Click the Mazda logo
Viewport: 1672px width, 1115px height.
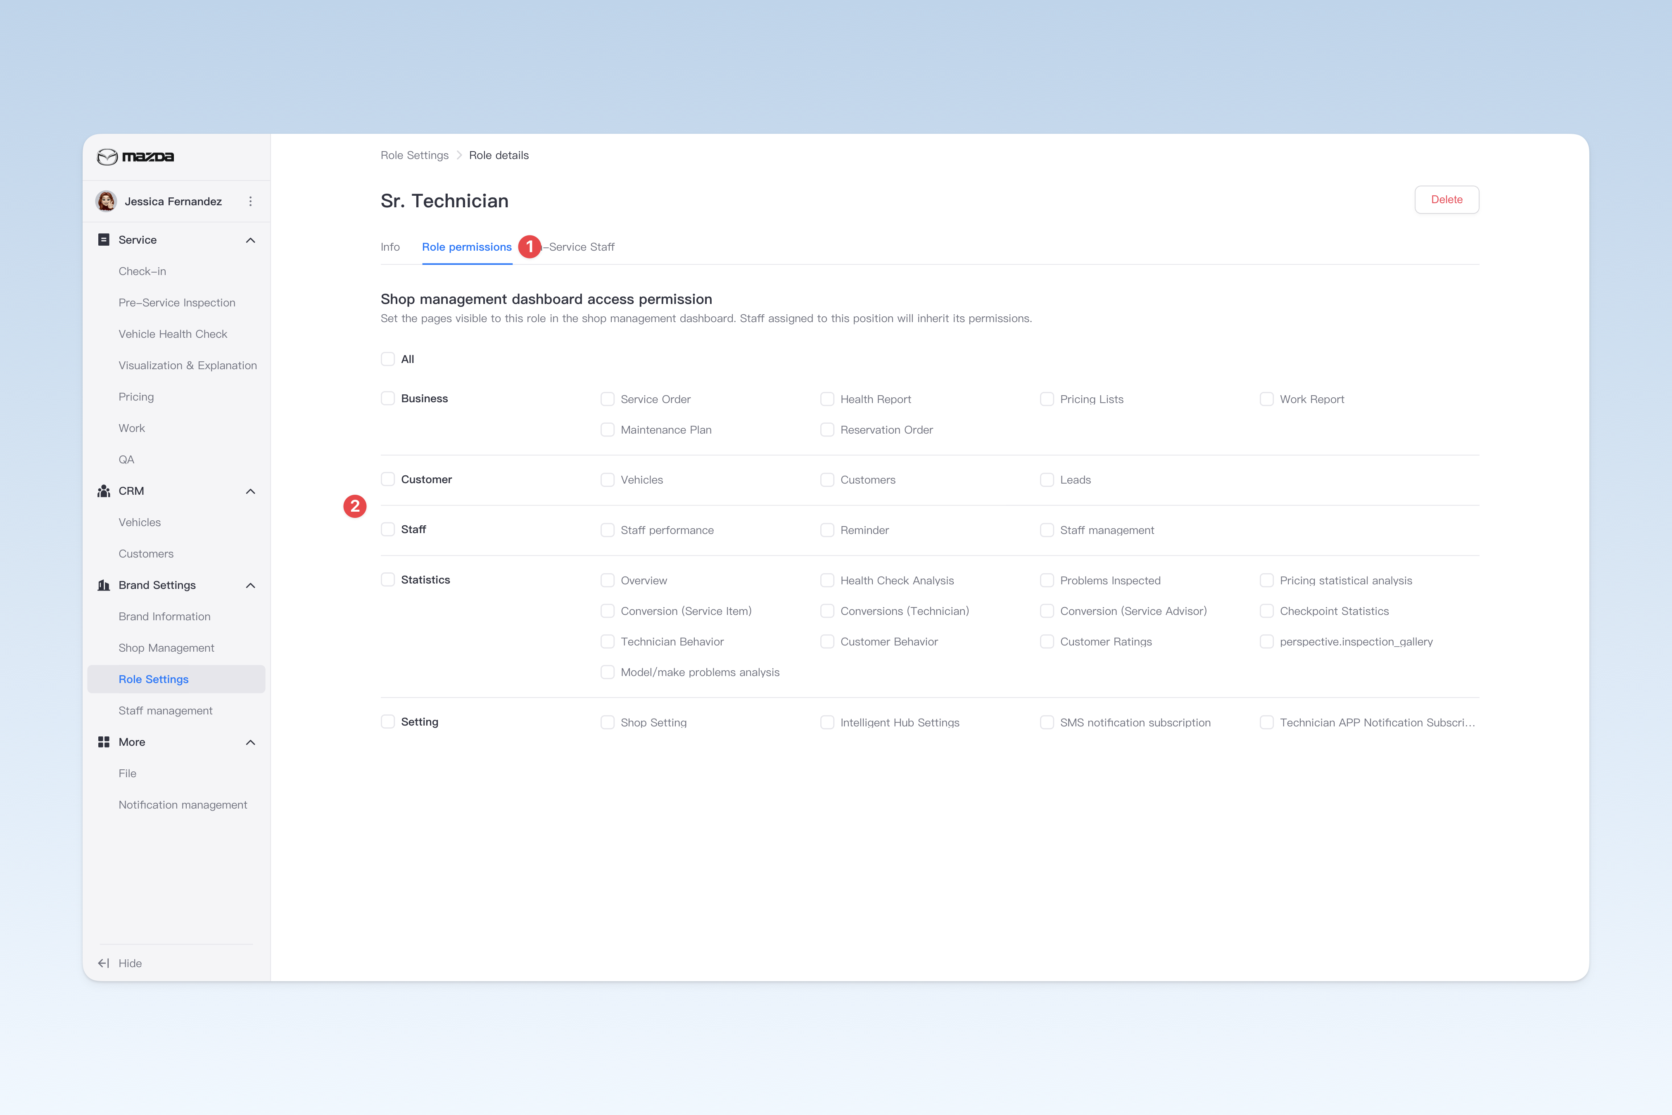click(135, 157)
